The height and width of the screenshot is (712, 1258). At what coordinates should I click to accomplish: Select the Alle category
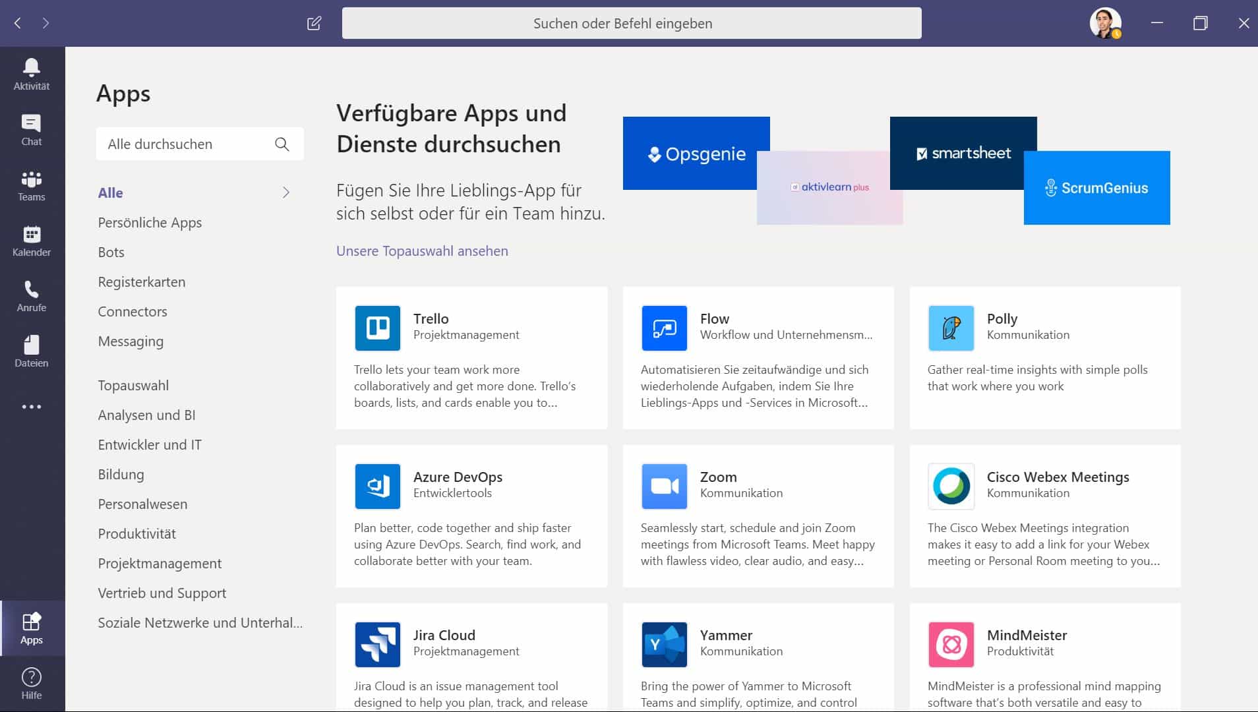(x=111, y=193)
